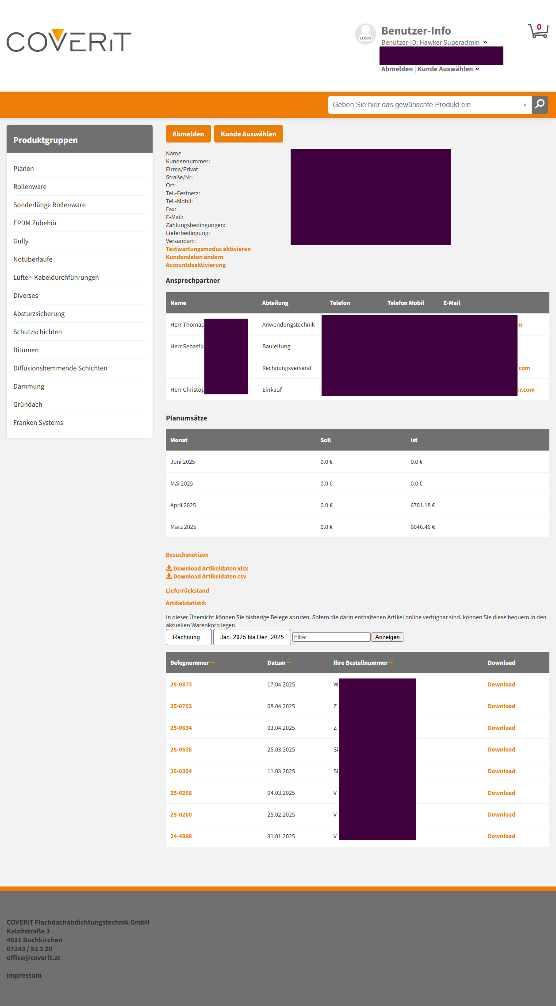Go to the Gründach category
This screenshot has height=1006, width=556.
(28, 405)
